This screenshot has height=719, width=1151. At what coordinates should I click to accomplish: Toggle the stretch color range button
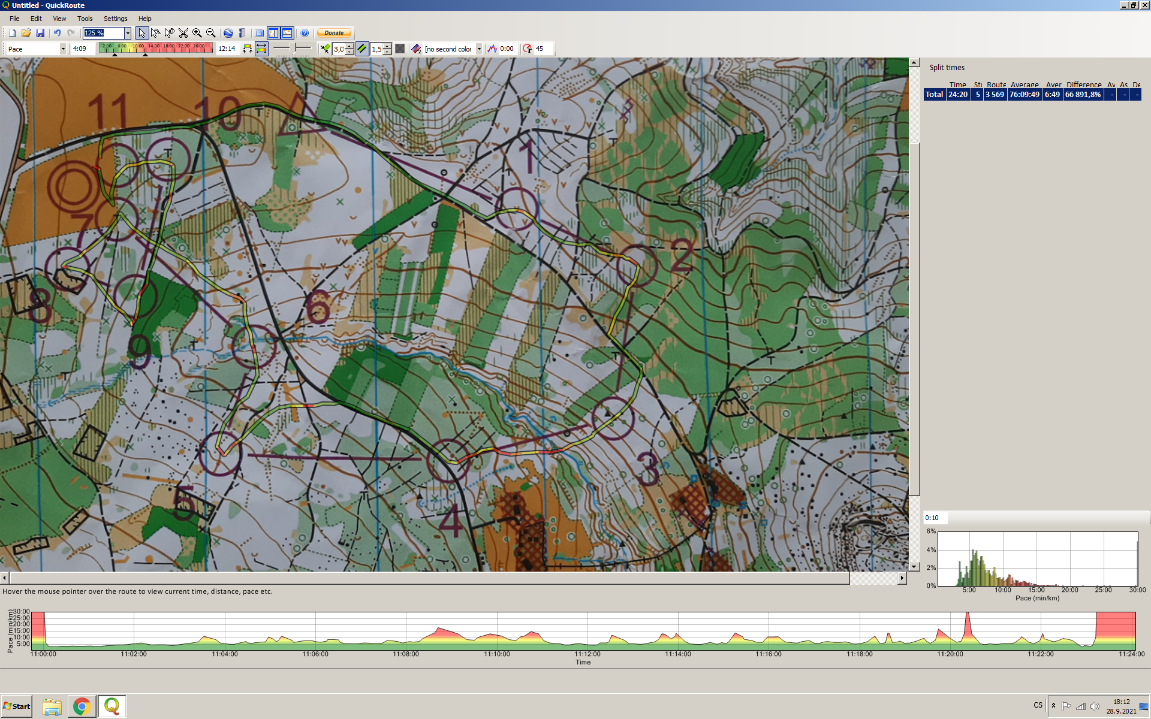click(x=261, y=49)
